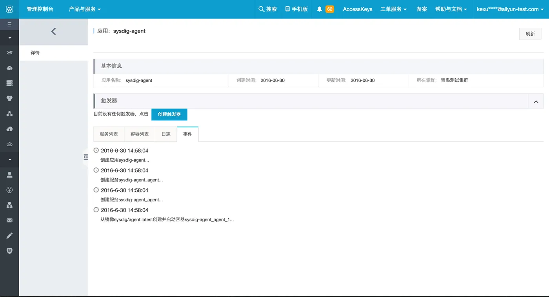
Task: Open the 手机版 mobile version link
Action: click(296, 9)
